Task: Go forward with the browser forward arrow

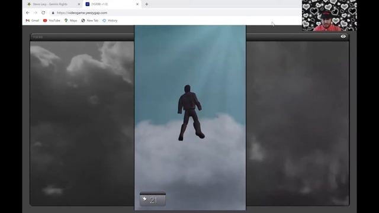Action: 36,13
